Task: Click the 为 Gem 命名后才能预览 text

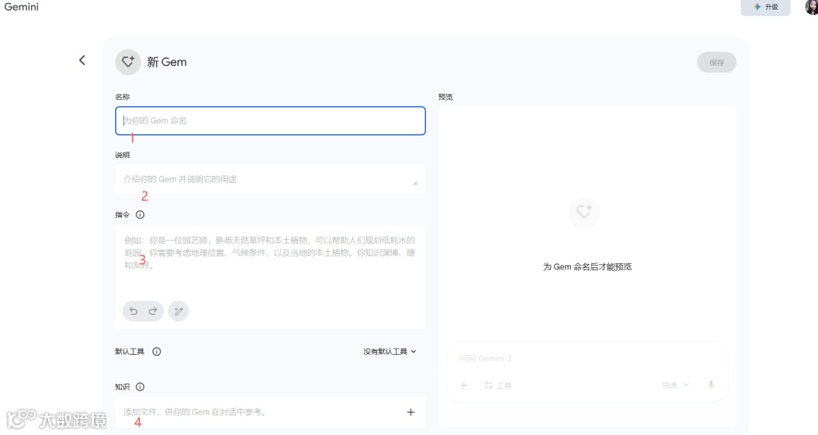Action: click(588, 267)
